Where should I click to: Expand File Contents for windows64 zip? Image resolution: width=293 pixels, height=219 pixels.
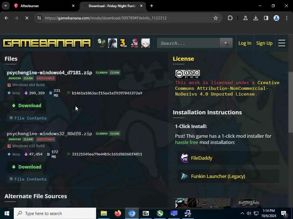[28, 118]
